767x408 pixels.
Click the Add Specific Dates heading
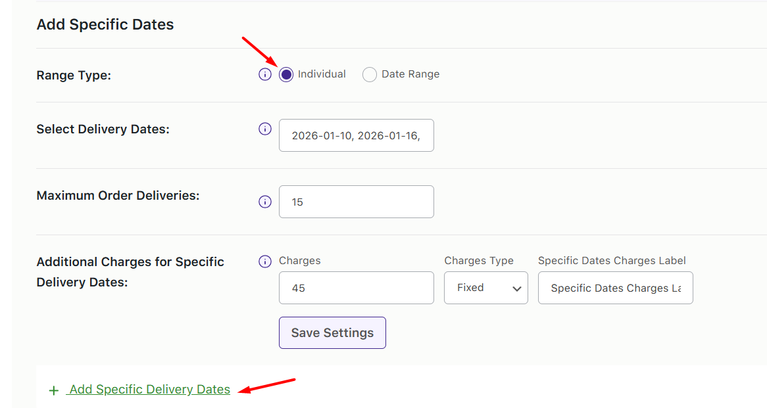pyautogui.click(x=105, y=25)
